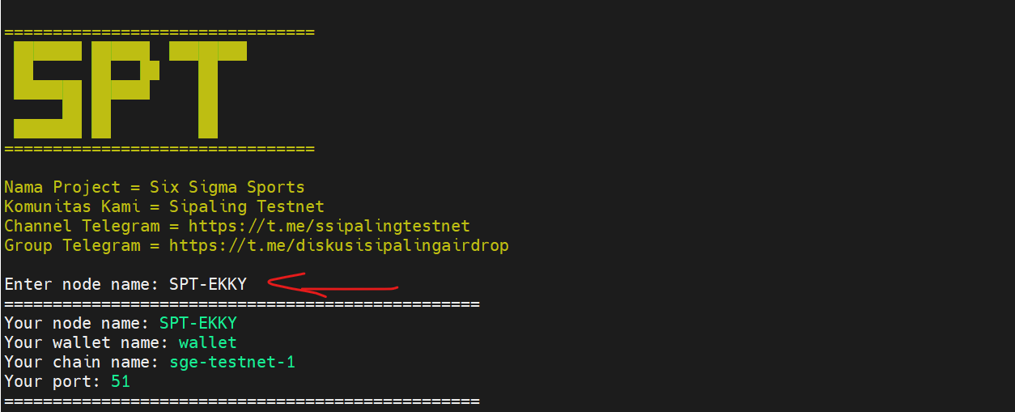Open the ssipalingtestnet Telegram channel link
The image size is (1015, 412).
coord(329,226)
